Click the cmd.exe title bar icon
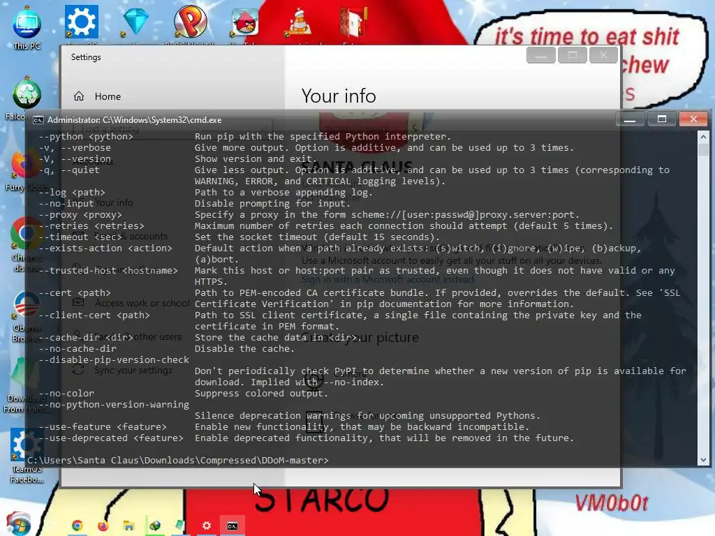The image size is (715, 536). point(38,120)
